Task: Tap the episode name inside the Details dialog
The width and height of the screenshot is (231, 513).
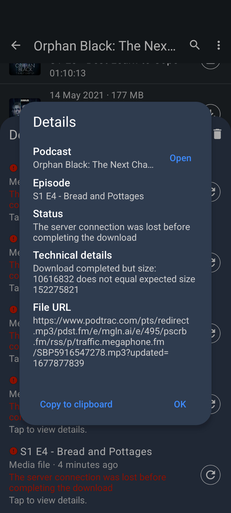Action: coord(88,196)
